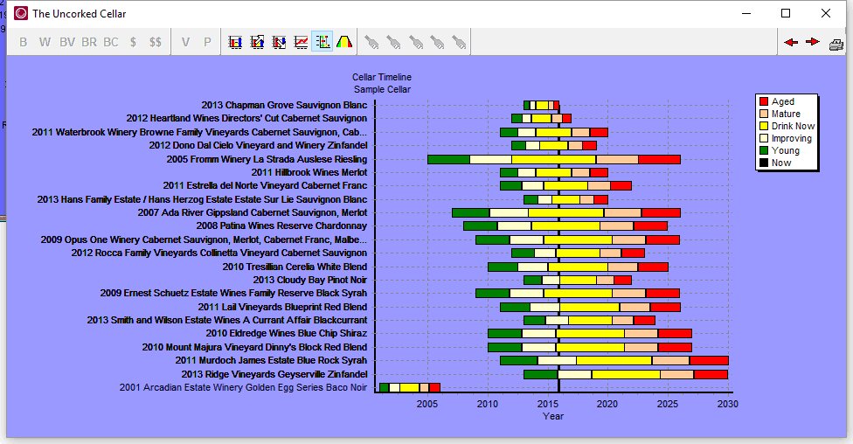Click the second greyed bottle icon
The width and height of the screenshot is (853, 444).
pos(393,42)
